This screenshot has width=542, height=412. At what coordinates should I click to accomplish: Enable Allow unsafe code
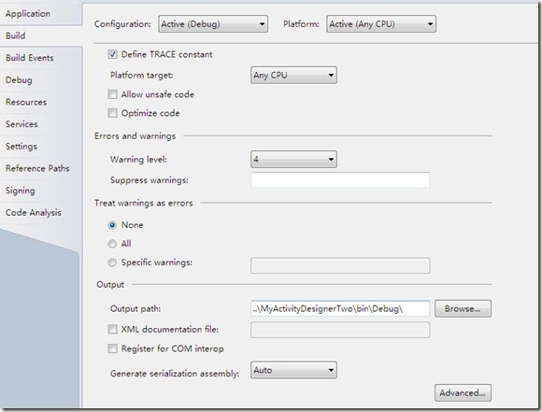point(112,94)
